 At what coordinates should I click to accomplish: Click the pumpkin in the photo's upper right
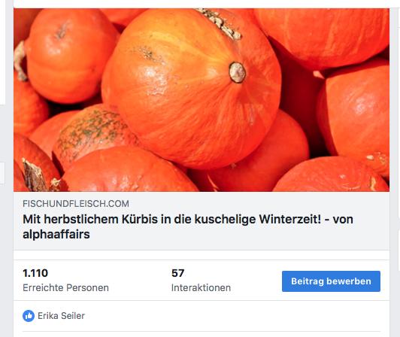pyautogui.click(x=324, y=38)
